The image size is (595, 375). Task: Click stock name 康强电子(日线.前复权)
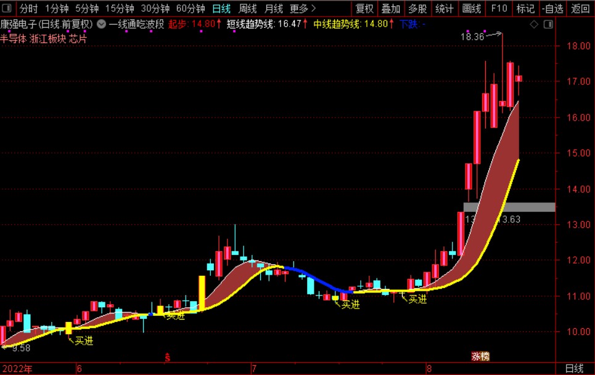click(46, 24)
